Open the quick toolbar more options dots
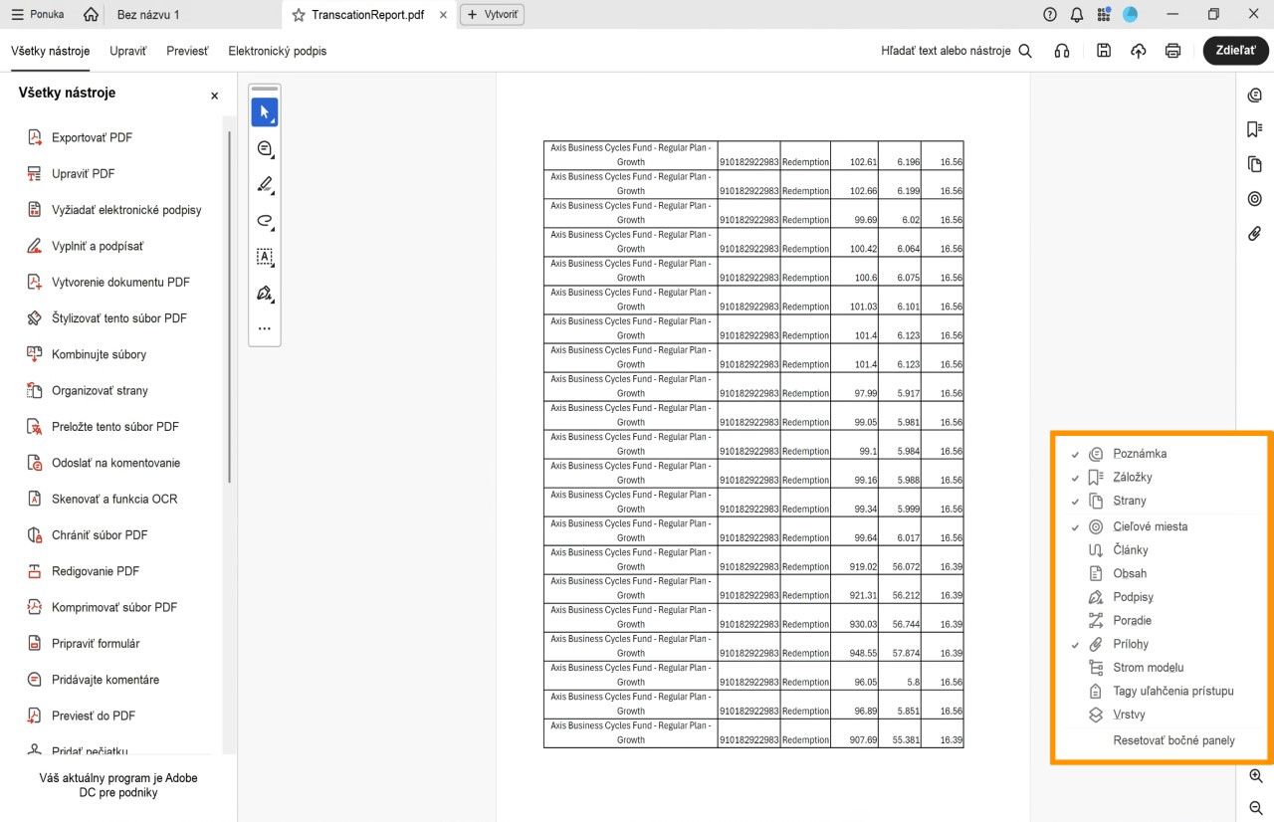 tap(265, 328)
